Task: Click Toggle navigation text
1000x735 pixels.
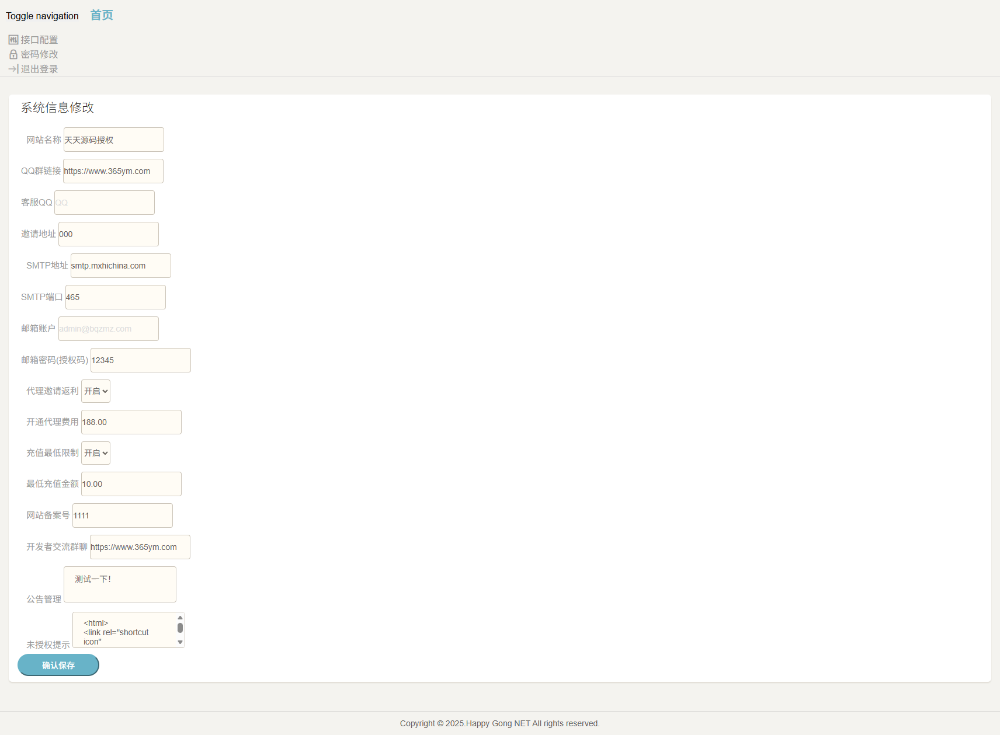Action: pos(42,16)
